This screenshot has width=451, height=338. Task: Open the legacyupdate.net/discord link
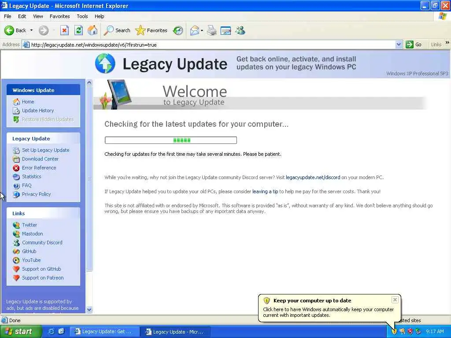(313, 177)
